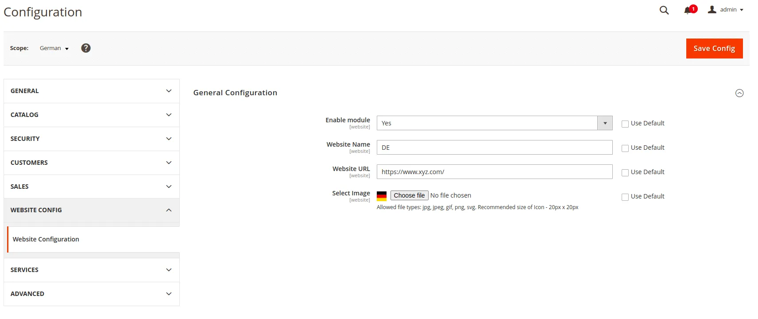Check Use Default for Website Name

coord(625,148)
